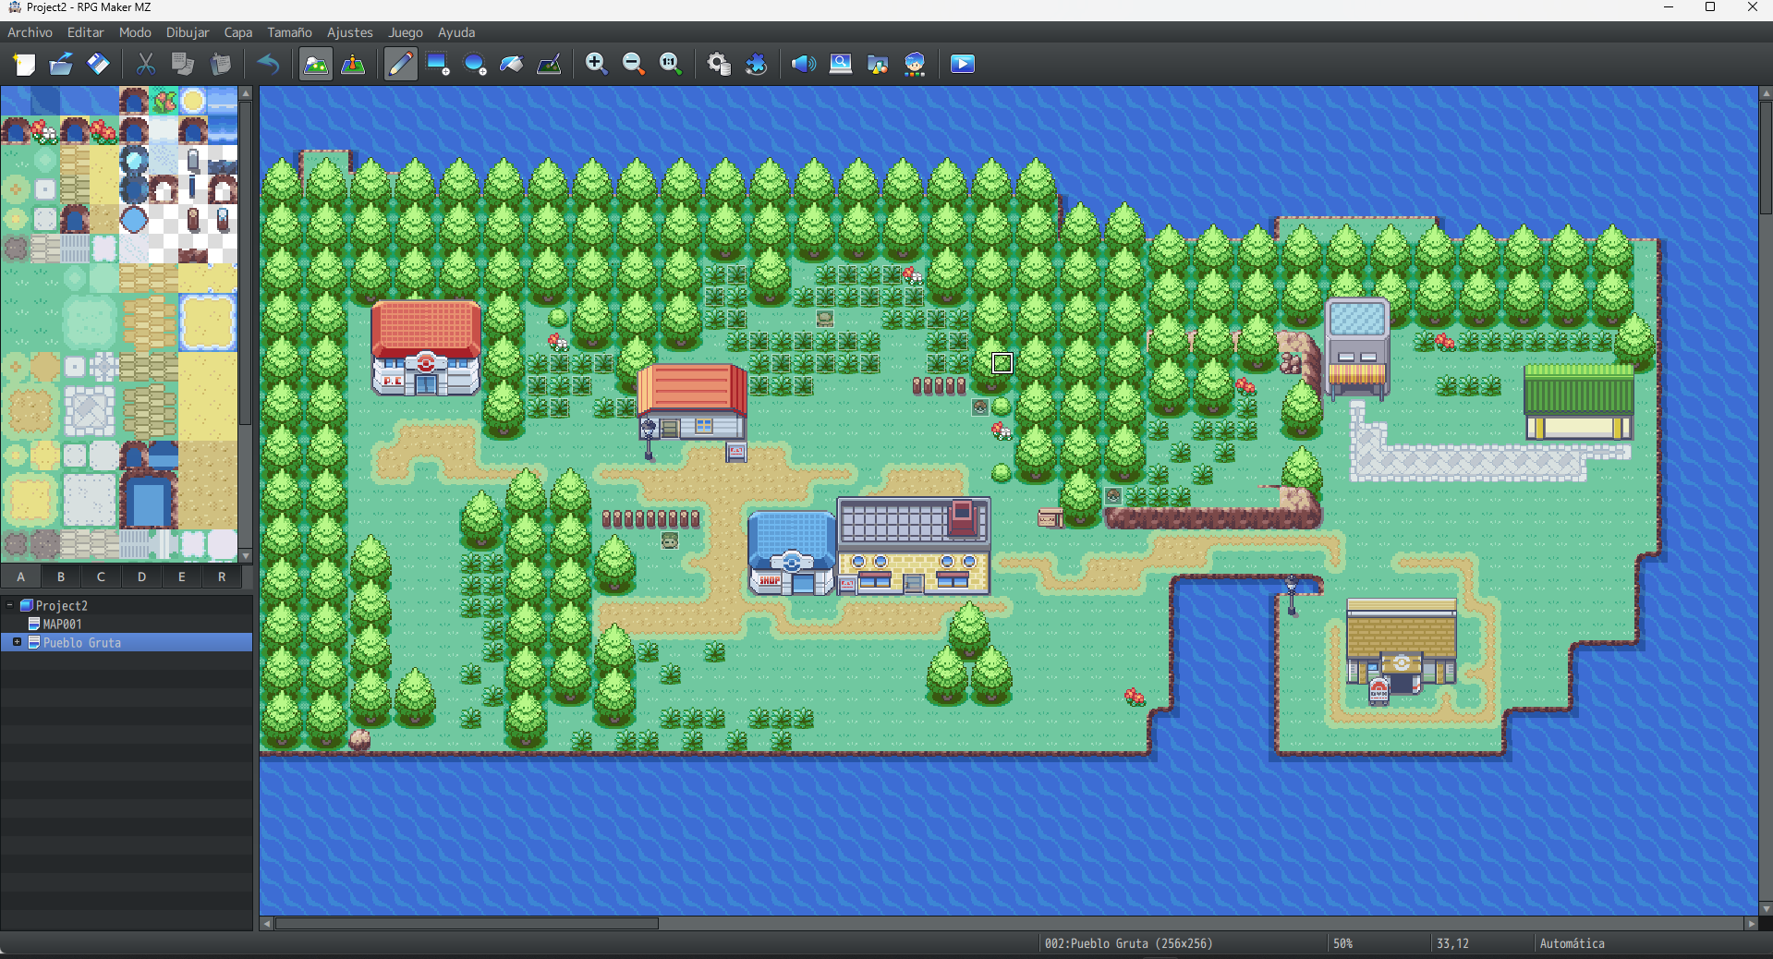Open a project with the folder icon
The height and width of the screenshot is (959, 1773).
[x=61, y=64]
